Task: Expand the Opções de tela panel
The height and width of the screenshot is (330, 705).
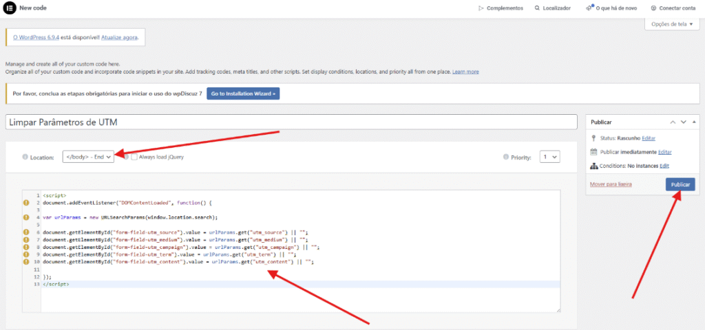Action: tap(672, 24)
